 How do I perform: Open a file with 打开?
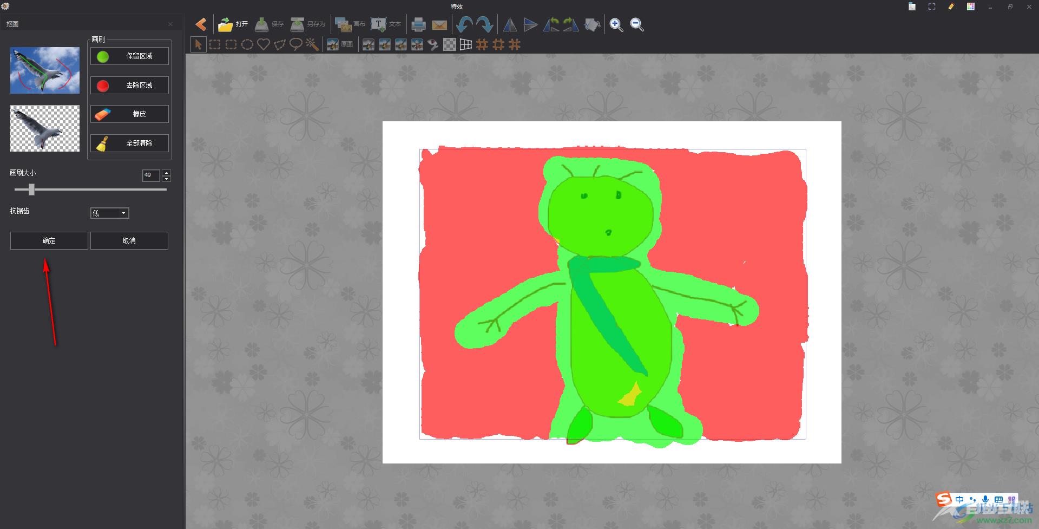point(233,24)
